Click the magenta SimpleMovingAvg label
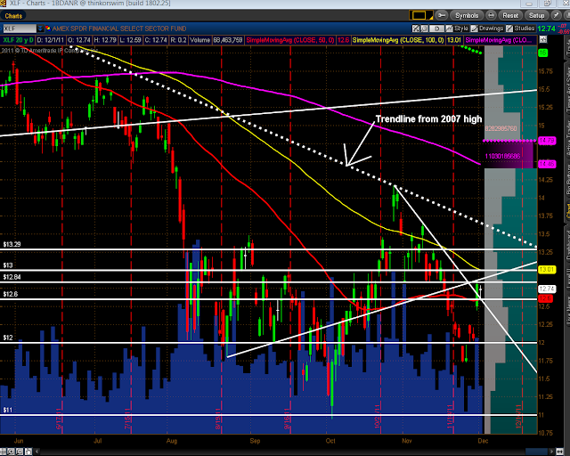Image resolution: width=570 pixels, height=456 pixels. point(500,40)
